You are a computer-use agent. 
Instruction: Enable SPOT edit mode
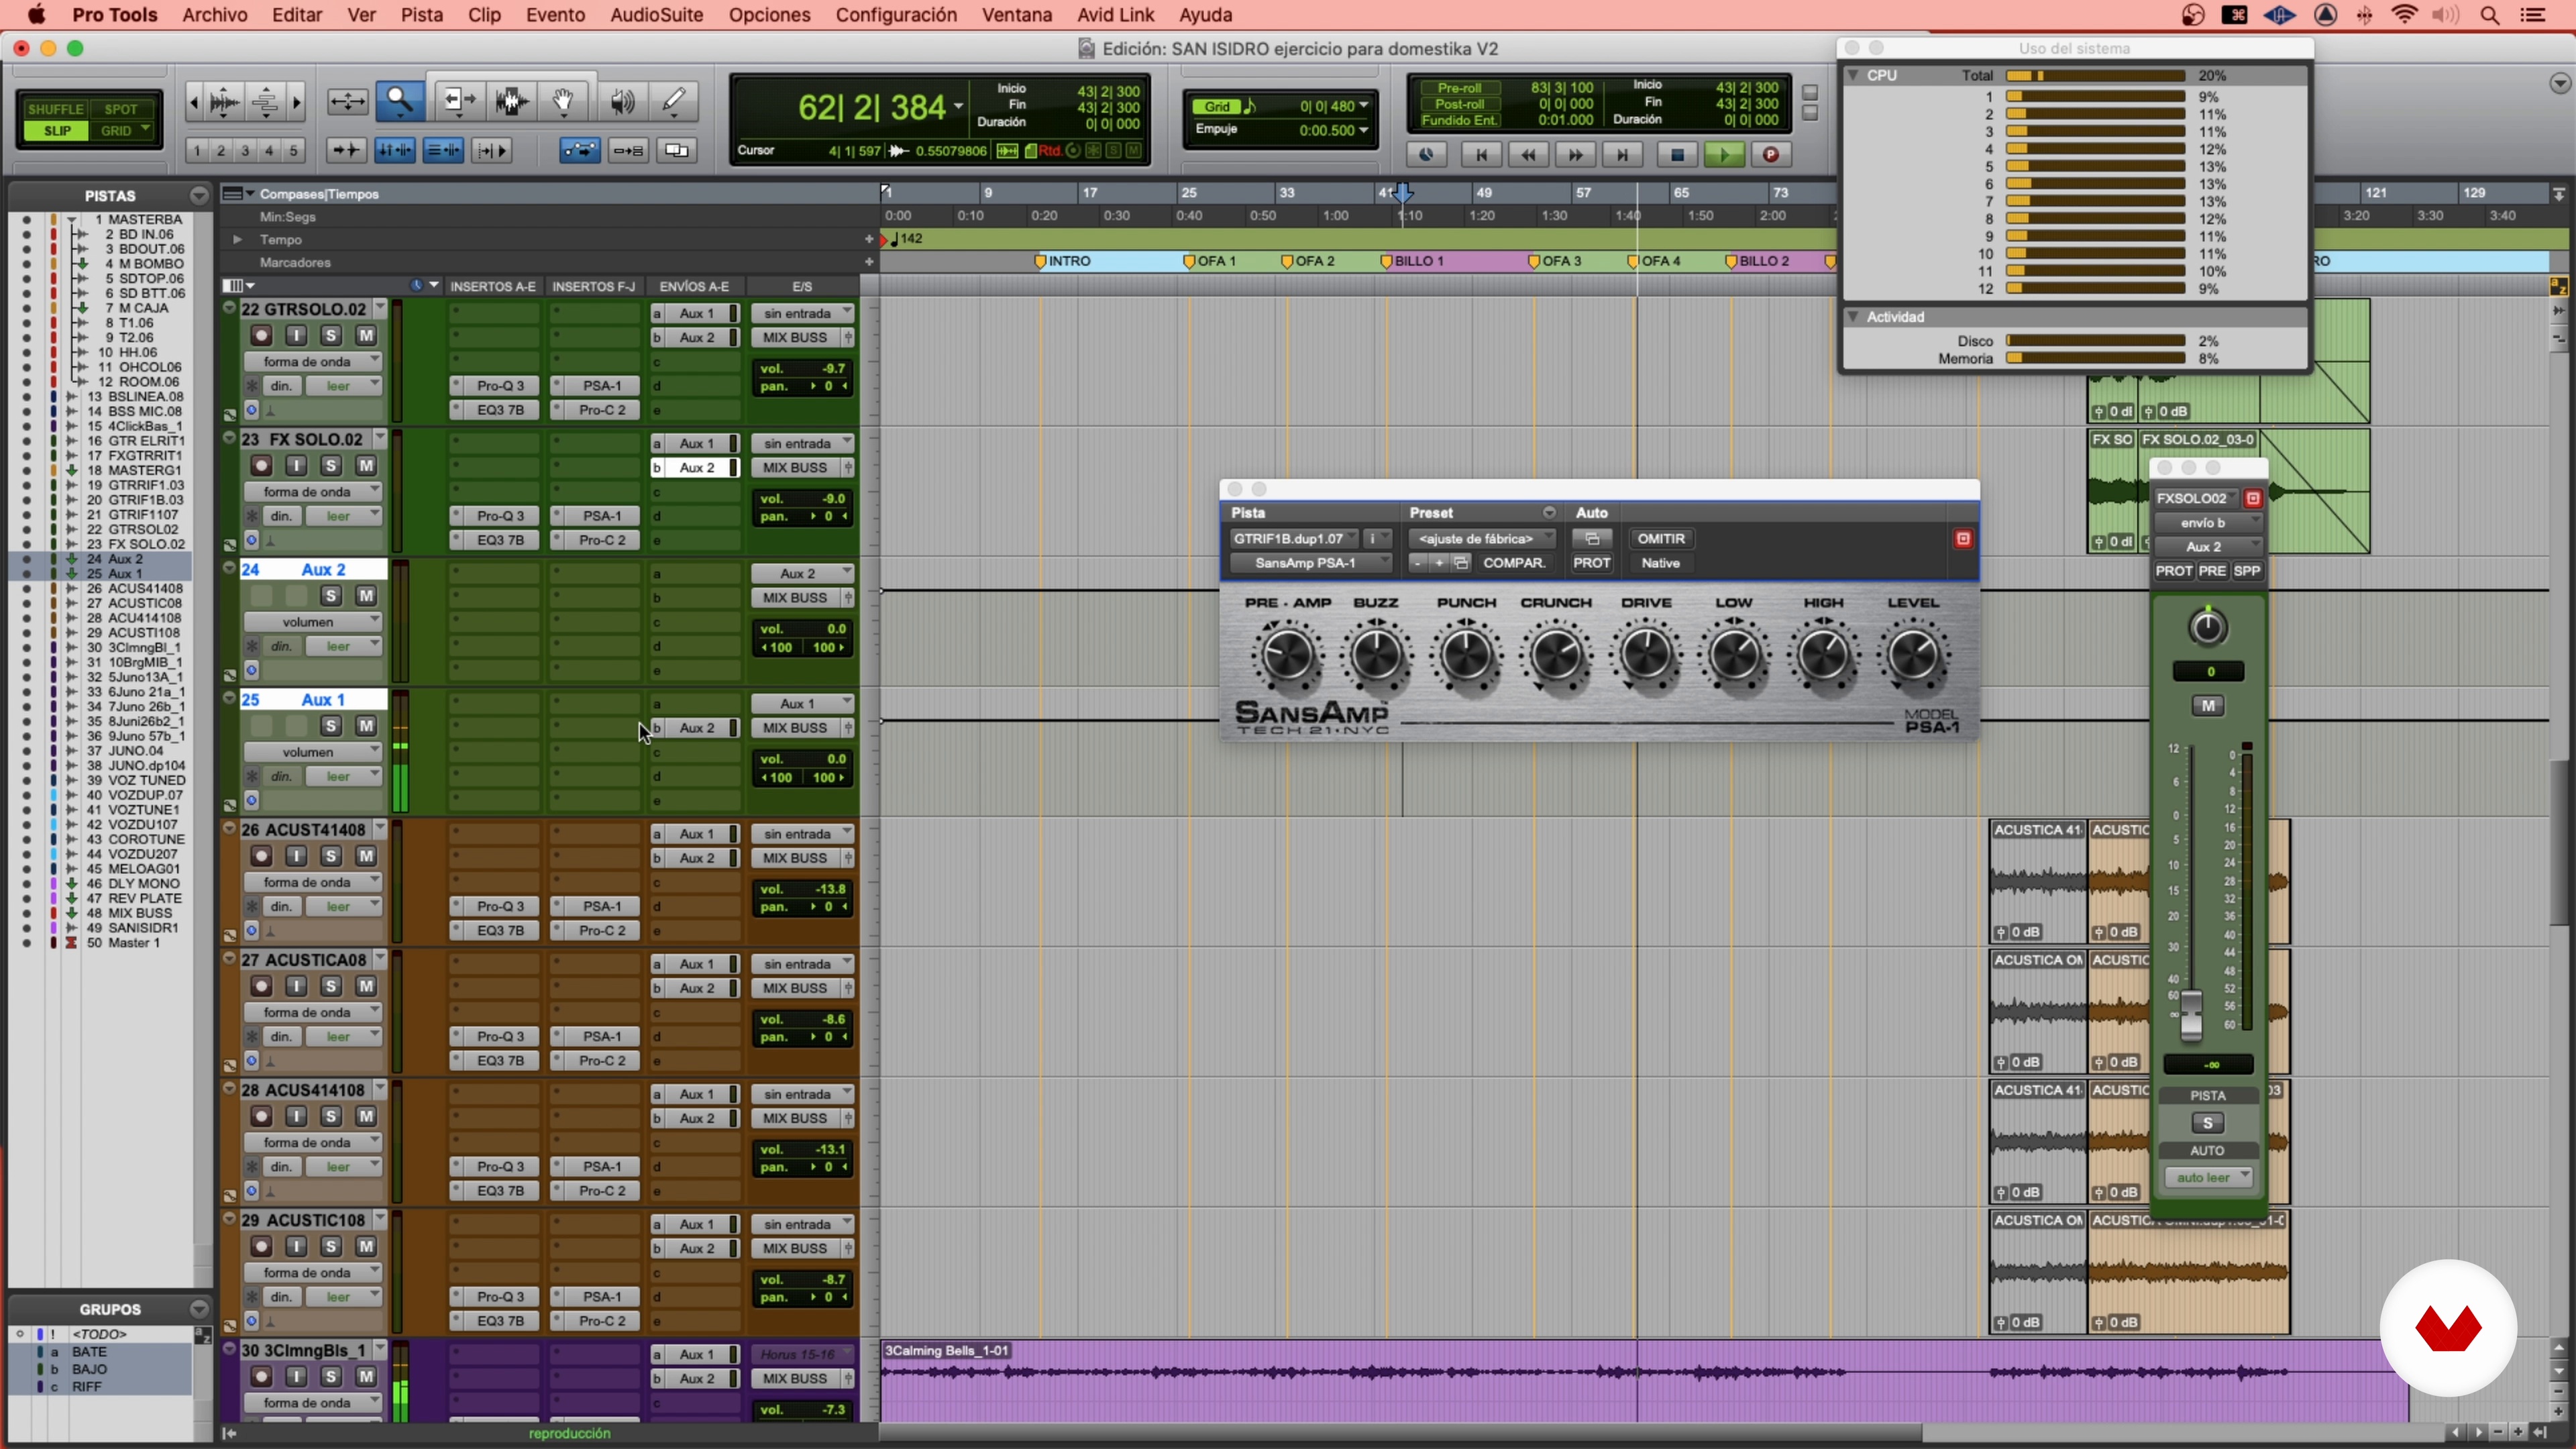(x=121, y=109)
